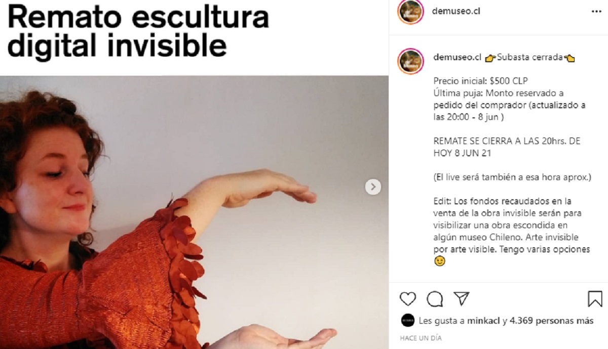This screenshot has height=349, width=608.
Task: Click the Precio inicial $500 CLP text
Action: pyautogui.click(x=481, y=81)
